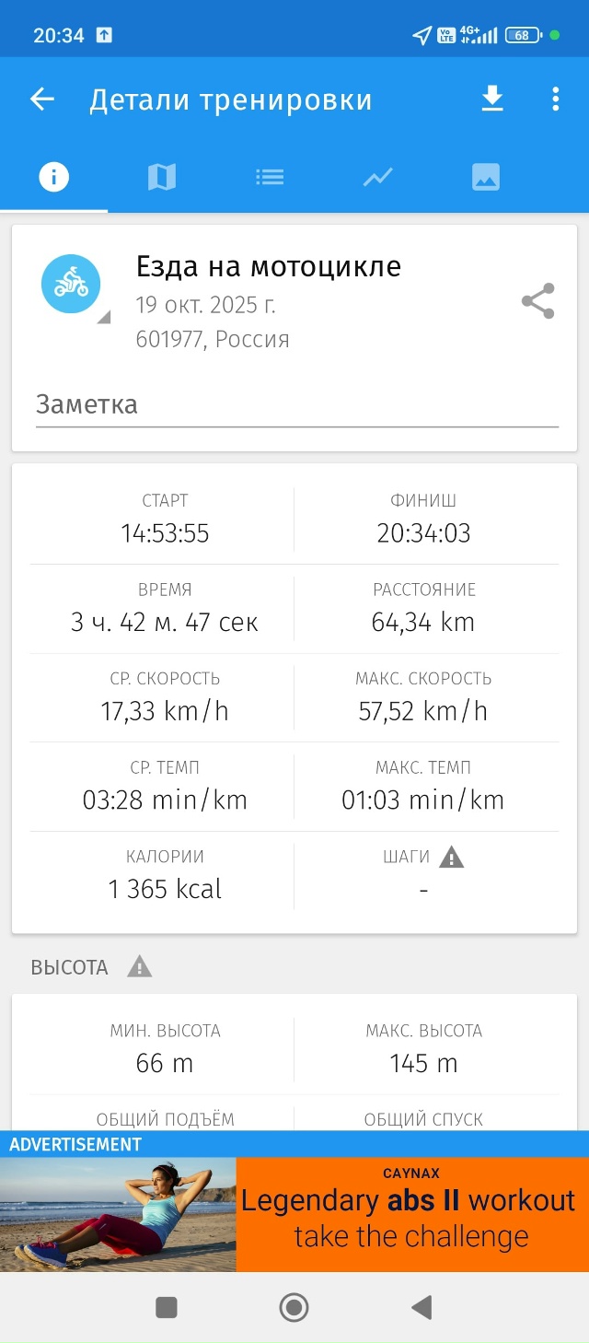Open the download/export icon in the header

click(492, 99)
